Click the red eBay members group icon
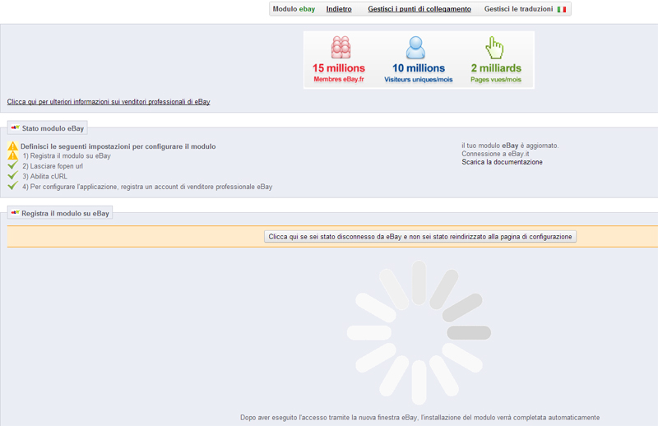 [x=341, y=47]
